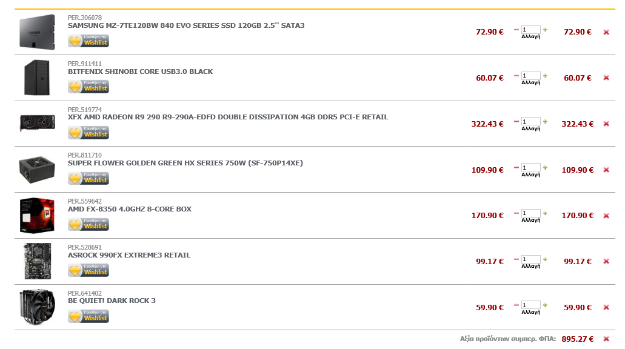Click Αλλαγή under ASRock motherboard quantity

tap(531, 266)
